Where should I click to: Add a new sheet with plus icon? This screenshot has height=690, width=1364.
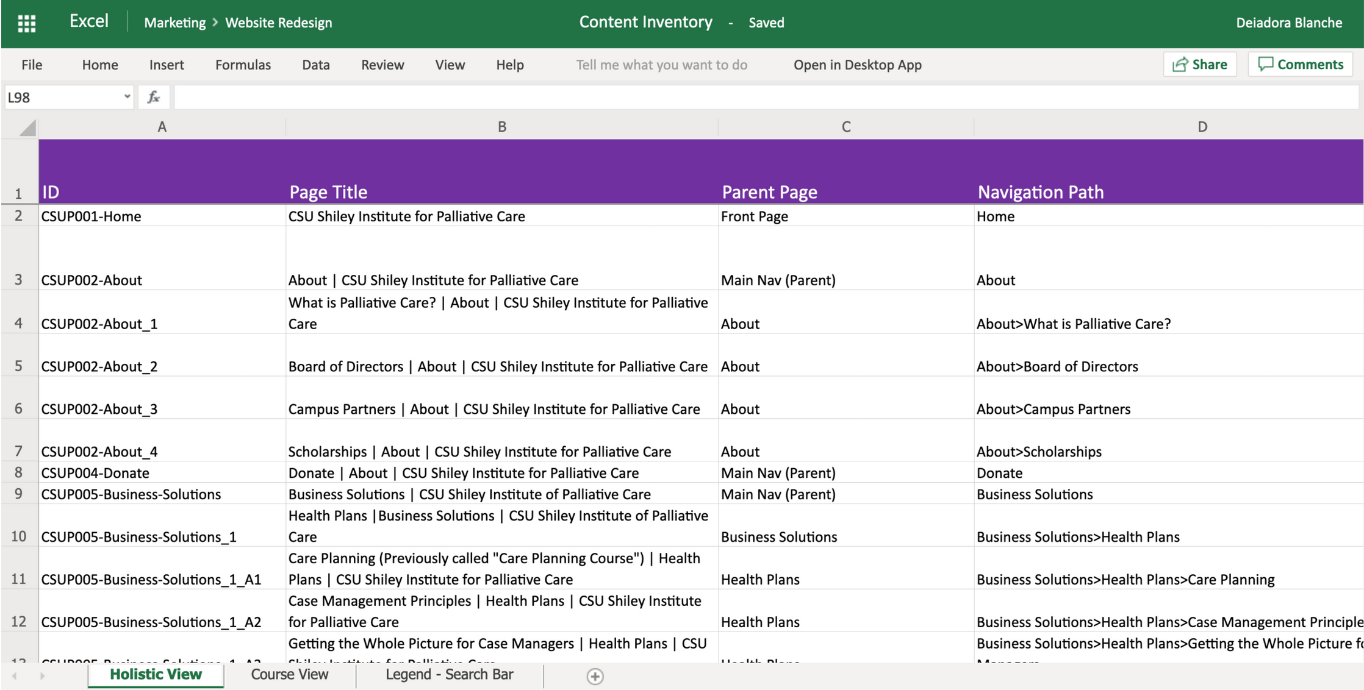(595, 676)
